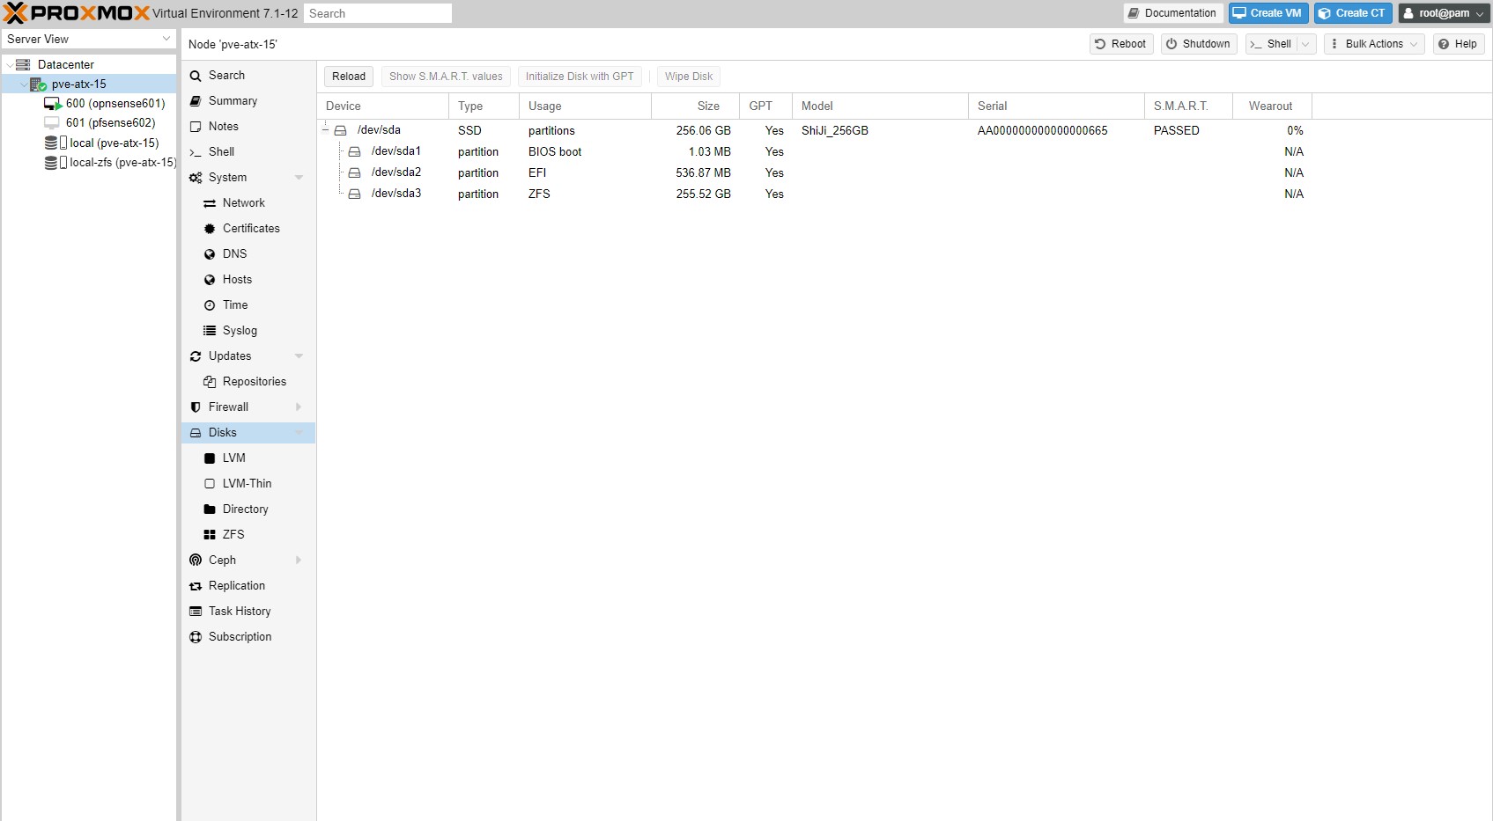Viewport: 1493px width, 821px height.
Task: Click the Updates refresh icon
Action: 196,356
